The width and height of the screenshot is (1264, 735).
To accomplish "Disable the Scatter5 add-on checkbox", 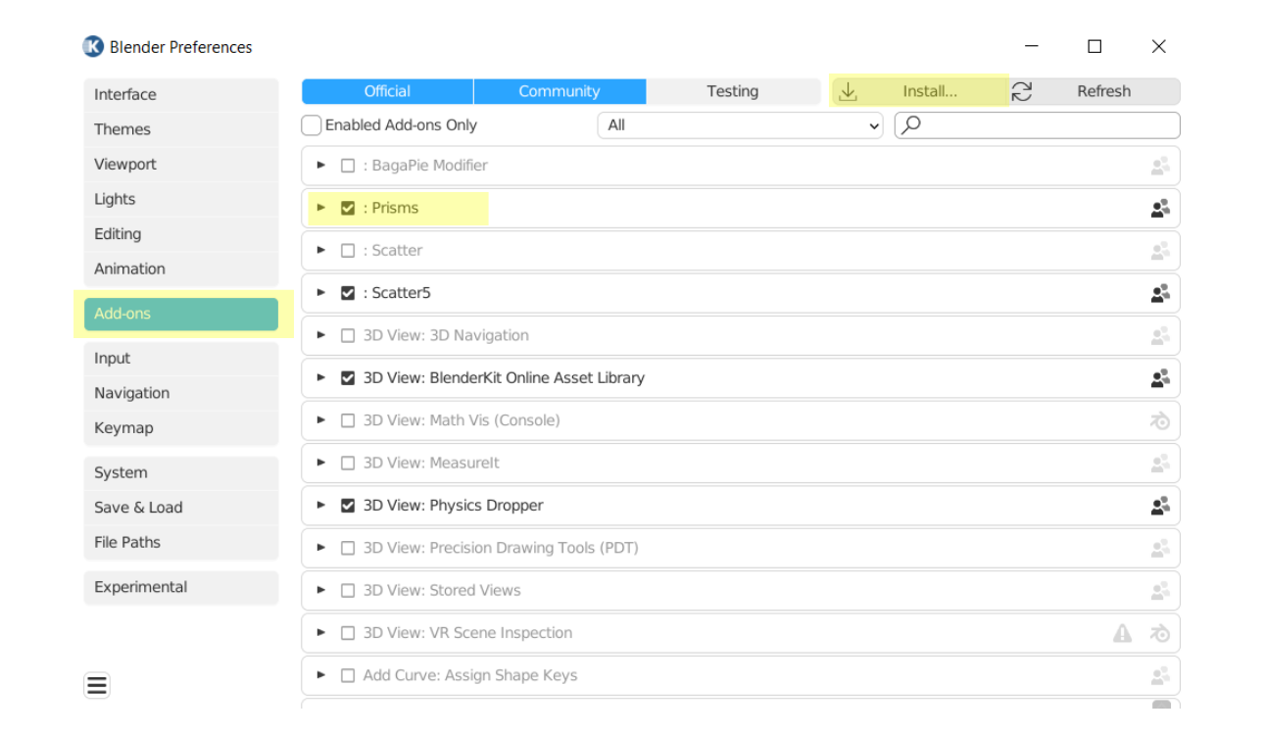I will pos(348,293).
